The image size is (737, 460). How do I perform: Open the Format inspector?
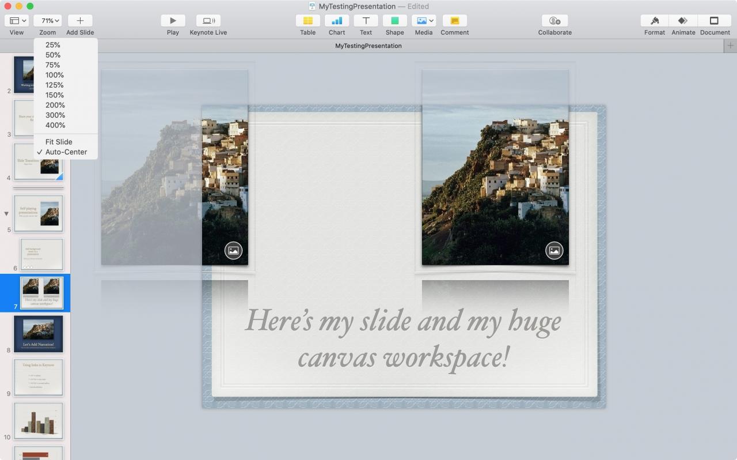(654, 21)
